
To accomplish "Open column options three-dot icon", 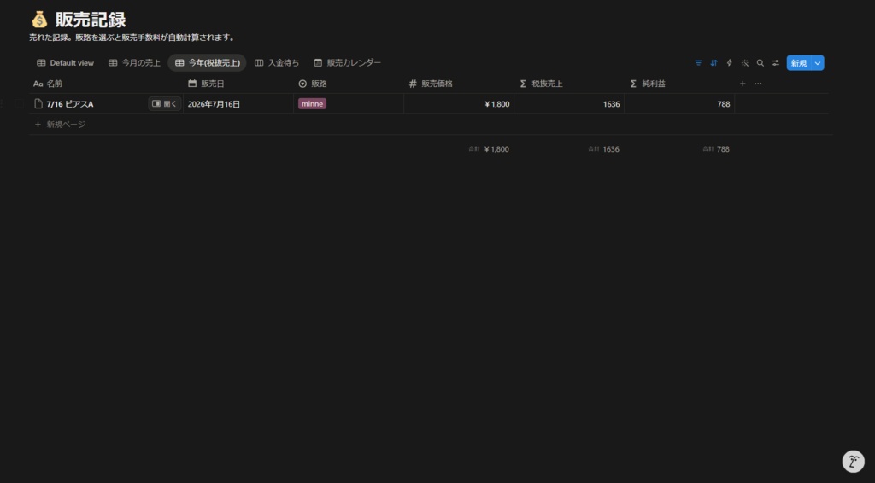I will 758,84.
